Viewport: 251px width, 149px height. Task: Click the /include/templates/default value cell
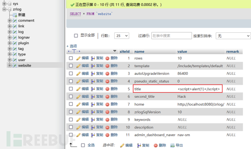200,66
